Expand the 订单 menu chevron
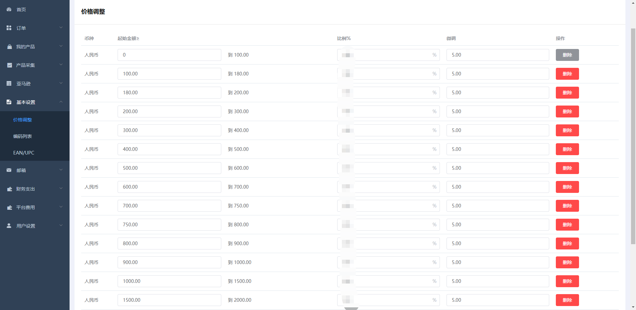Image resolution: width=636 pixels, height=310 pixels. coord(61,28)
